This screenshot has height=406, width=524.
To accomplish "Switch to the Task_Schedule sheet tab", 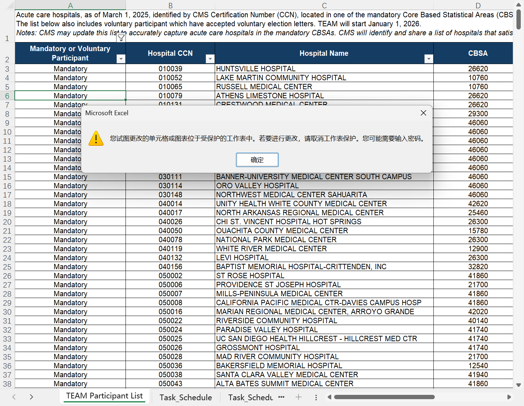I will pos(186,397).
